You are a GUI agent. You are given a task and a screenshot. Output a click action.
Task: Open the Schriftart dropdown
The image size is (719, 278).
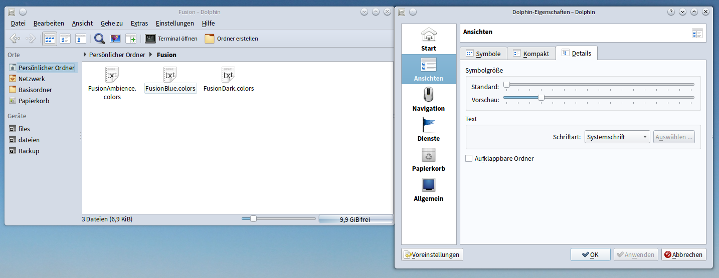(x=617, y=137)
